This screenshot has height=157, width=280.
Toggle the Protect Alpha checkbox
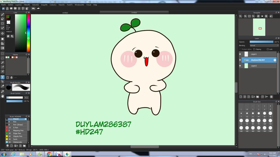[x=240, y=49]
